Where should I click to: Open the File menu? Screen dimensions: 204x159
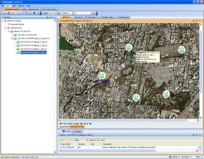3,6
